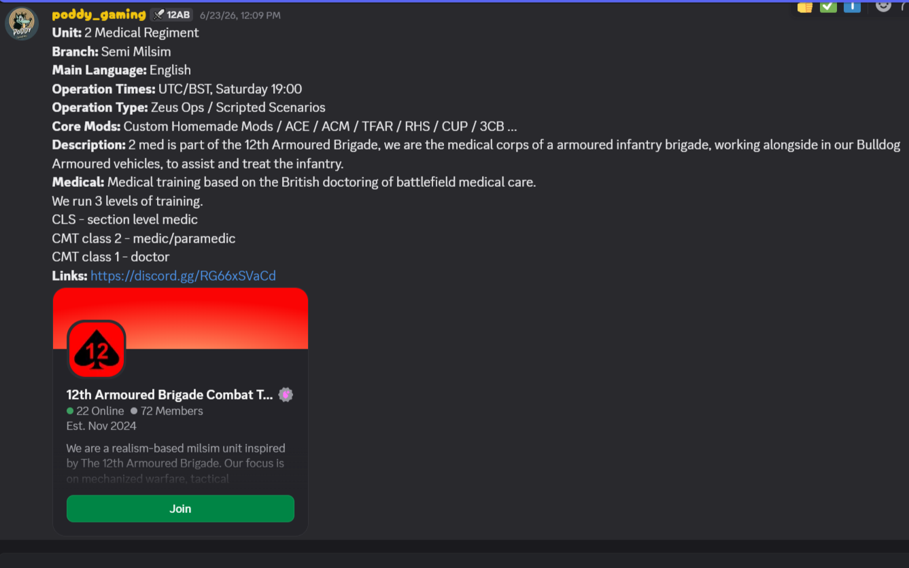React with the blue info emoji
Viewport: 909px width, 568px height.
click(x=852, y=7)
